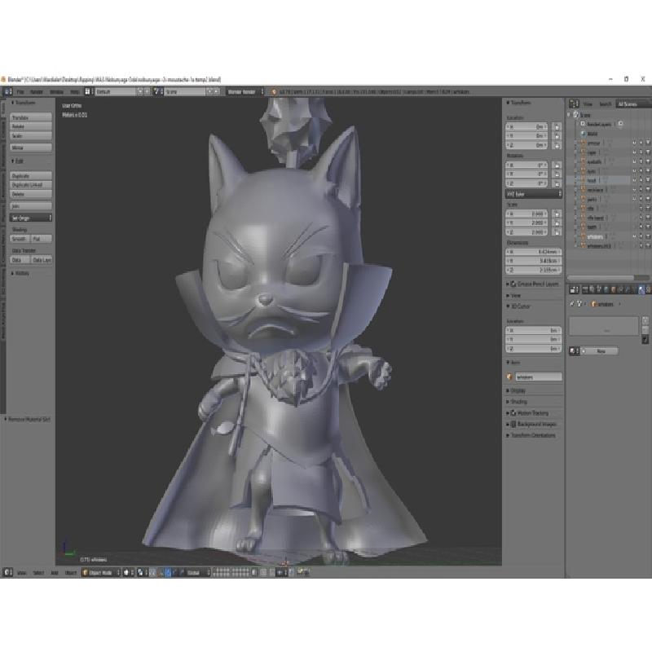Screen dimensions: 652x652
Task: Click the Duplicate button in Edit panel
Action: pyautogui.click(x=31, y=175)
